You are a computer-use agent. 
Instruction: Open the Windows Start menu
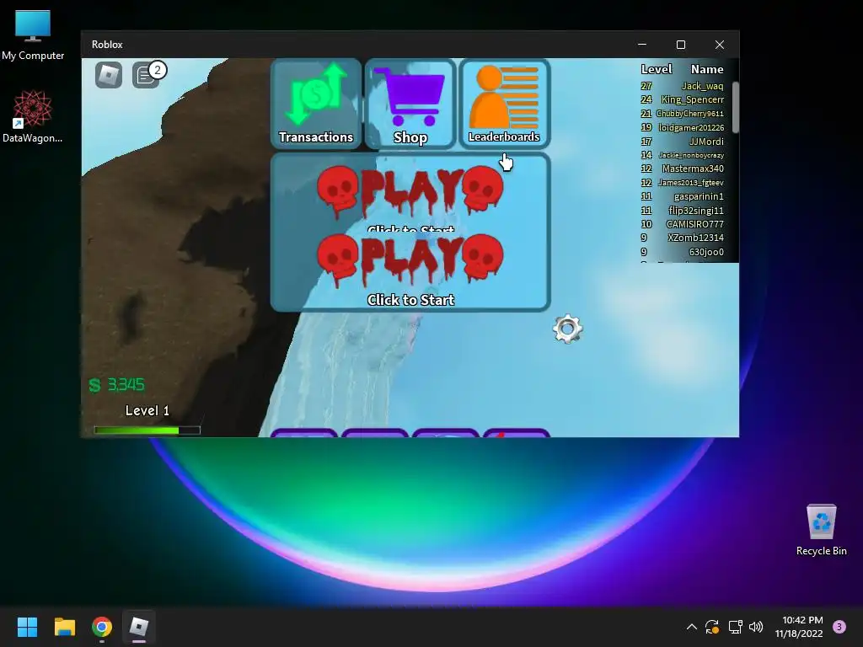pyautogui.click(x=27, y=627)
